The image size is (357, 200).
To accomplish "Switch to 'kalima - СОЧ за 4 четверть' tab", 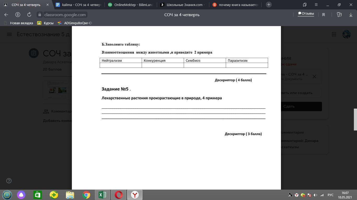I will point(78,5).
